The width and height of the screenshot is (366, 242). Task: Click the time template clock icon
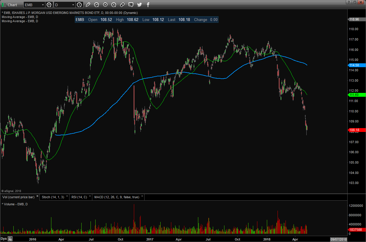coord(79,5)
